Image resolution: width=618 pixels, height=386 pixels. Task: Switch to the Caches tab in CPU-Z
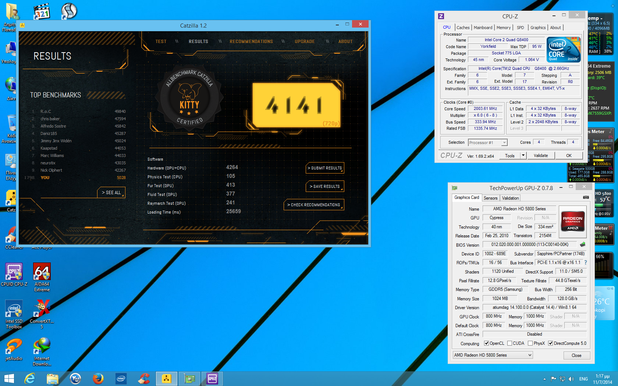pos(463,28)
